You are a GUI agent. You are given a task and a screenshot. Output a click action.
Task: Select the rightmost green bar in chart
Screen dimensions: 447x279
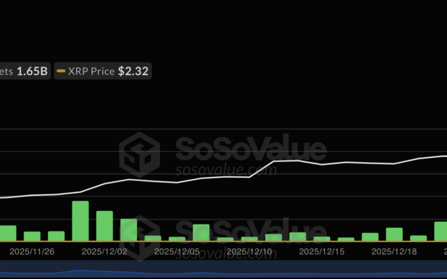coord(441,231)
